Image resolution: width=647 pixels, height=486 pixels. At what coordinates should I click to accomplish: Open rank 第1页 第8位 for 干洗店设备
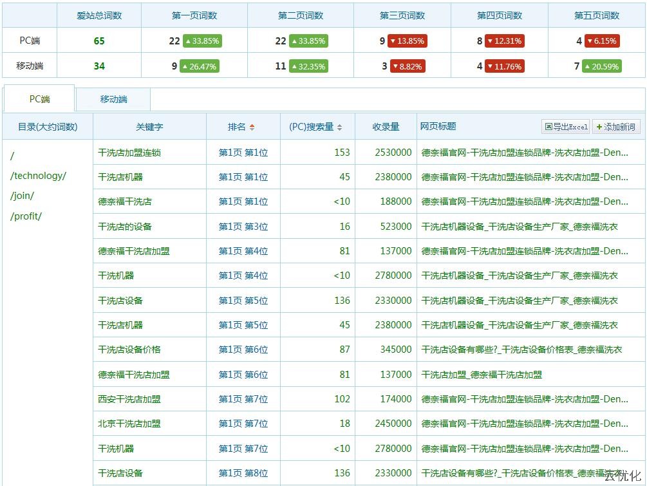(x=243, y=473)
